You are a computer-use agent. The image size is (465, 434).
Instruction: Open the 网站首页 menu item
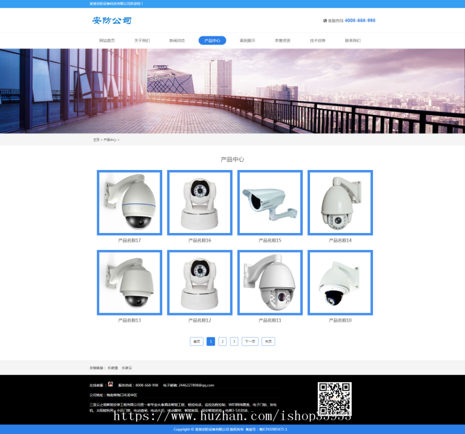click(x=107, y=40)
